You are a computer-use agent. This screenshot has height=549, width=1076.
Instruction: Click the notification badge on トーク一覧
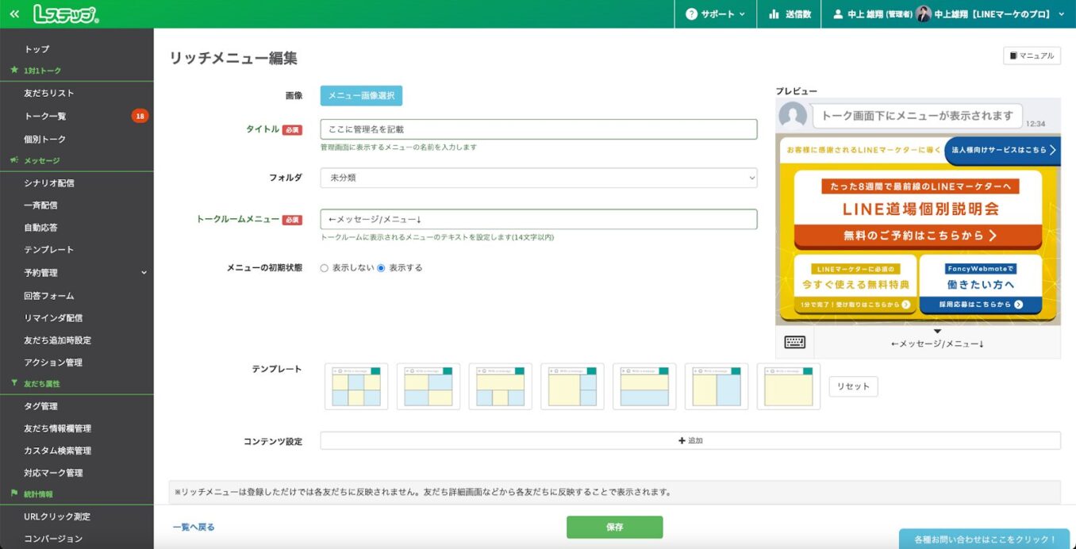point(140,115)
